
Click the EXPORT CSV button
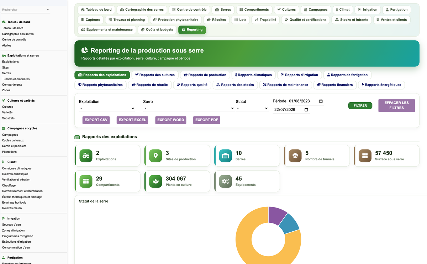pos(96,120)
